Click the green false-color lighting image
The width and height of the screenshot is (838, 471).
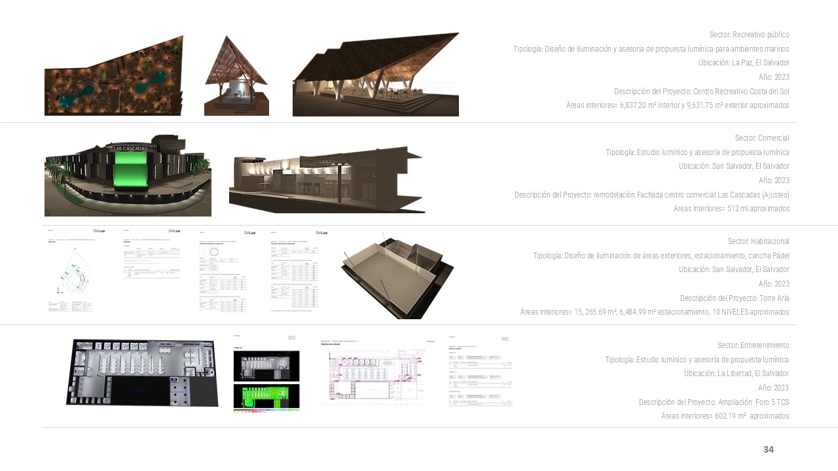(266, 397)
